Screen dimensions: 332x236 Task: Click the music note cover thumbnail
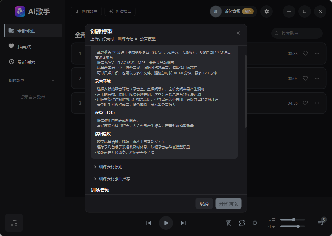[x=14, y=223]
